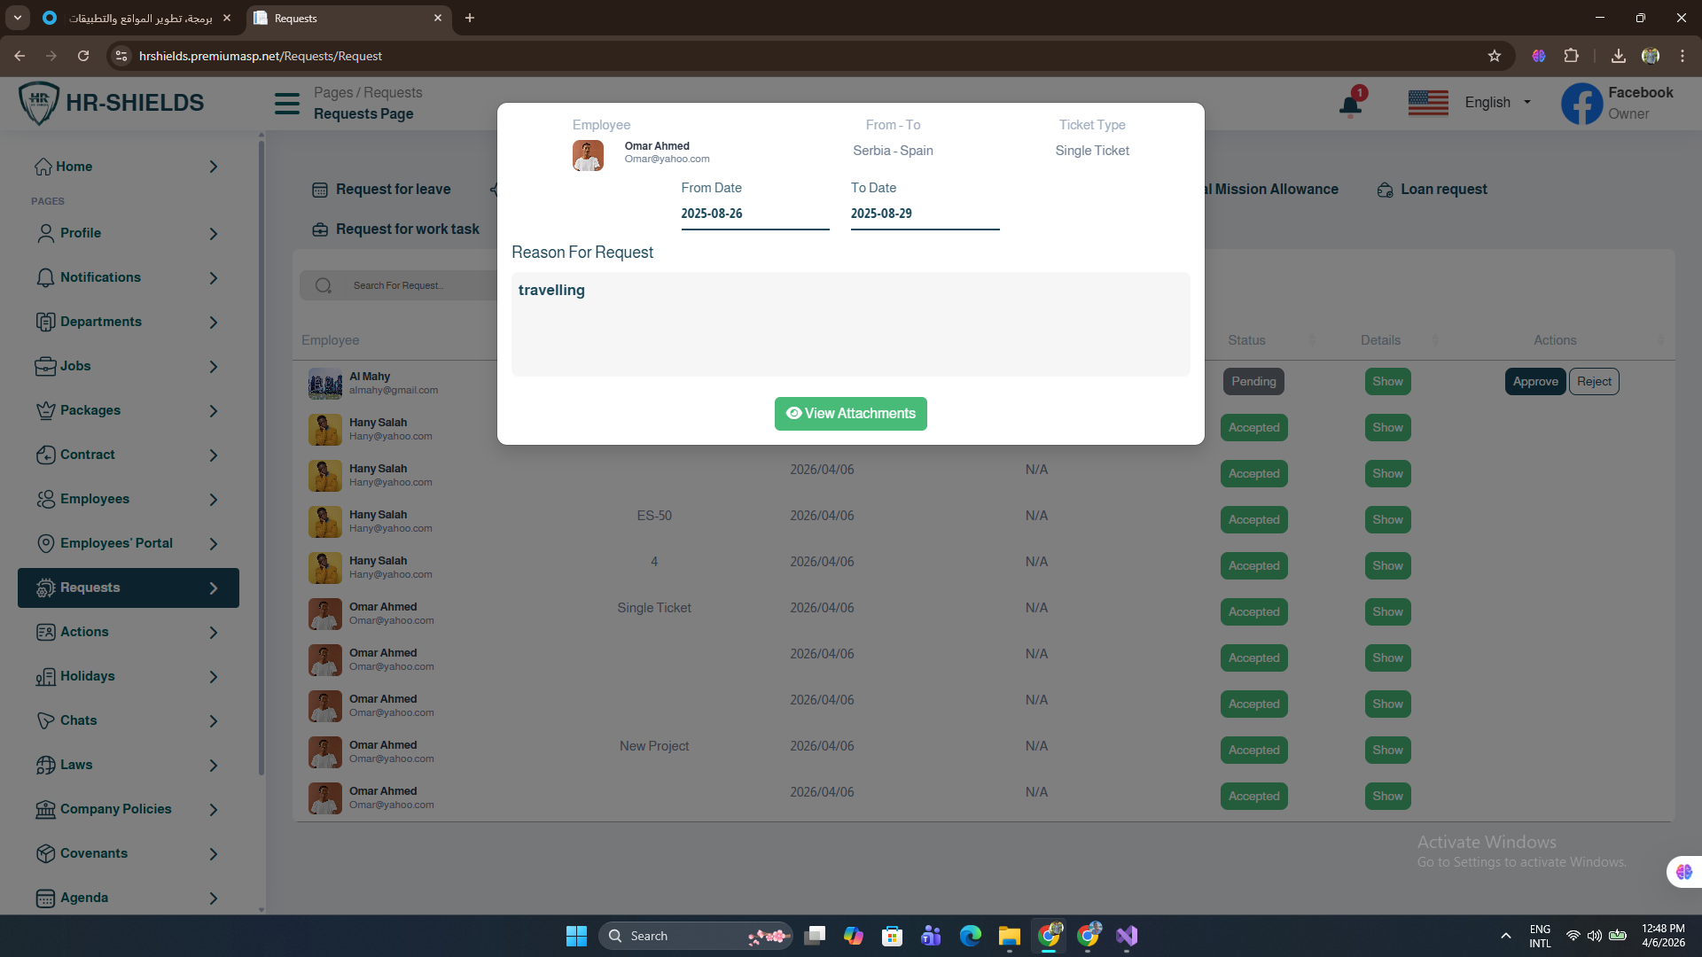The width and height of the screenshot is (1702, 957).
Task: Open Visual Studio from taskbar
Action: (x=1127, y=936)
